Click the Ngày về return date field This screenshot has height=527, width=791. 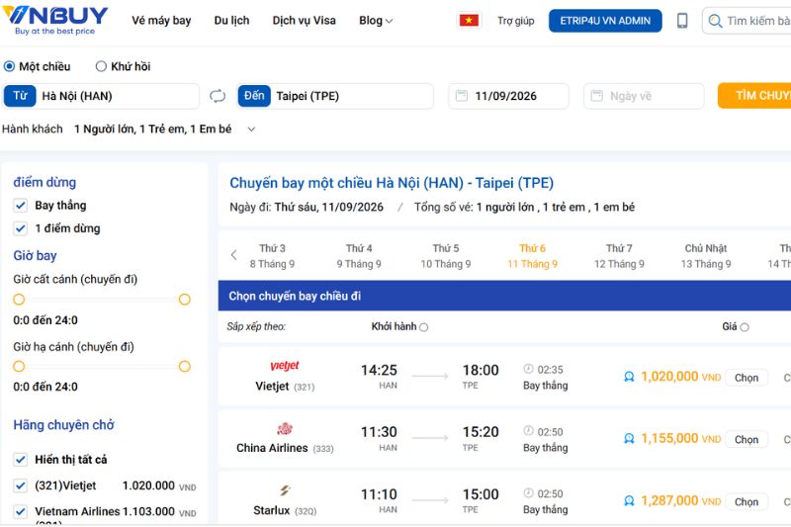click(x=645, y=96)
